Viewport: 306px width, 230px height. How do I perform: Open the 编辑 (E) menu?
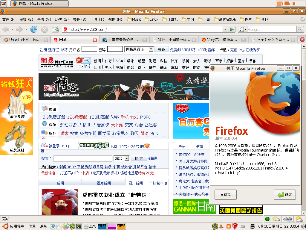[26, 19]
